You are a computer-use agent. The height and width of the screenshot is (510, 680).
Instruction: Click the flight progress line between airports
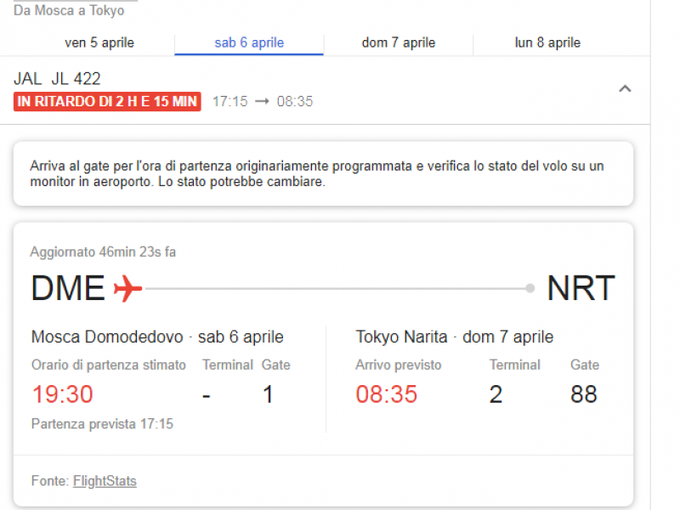point(336,289)
